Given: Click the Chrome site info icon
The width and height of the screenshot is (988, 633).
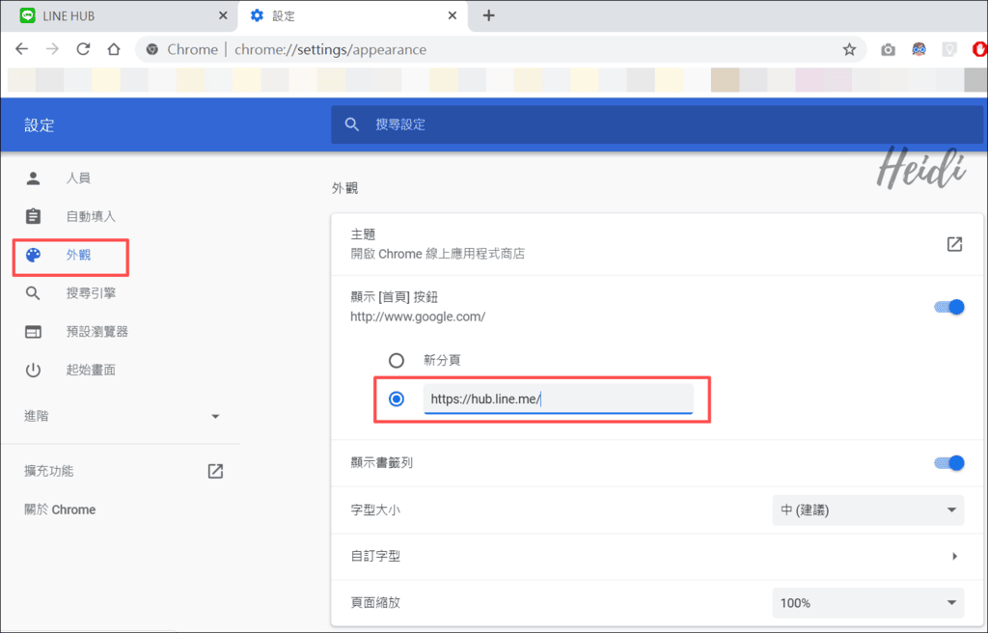Looking at the screenshot, I should coord(151,49).
